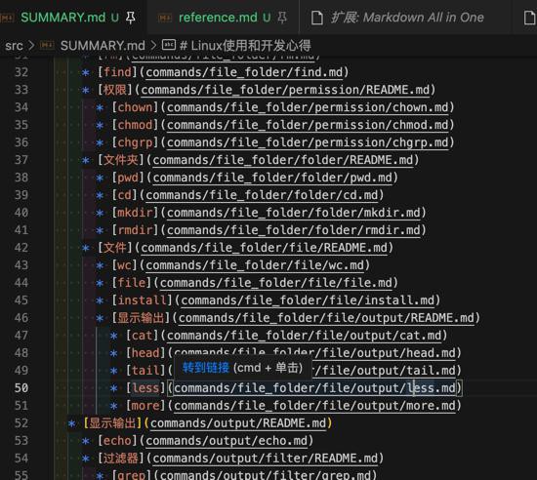Open link commands/file_folder/folder/README.md

coord(283,160)
